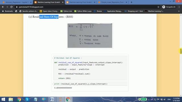Open File Explorer from the taskbar
This screenshot has height=102, width=182.
tap(11, 99)
